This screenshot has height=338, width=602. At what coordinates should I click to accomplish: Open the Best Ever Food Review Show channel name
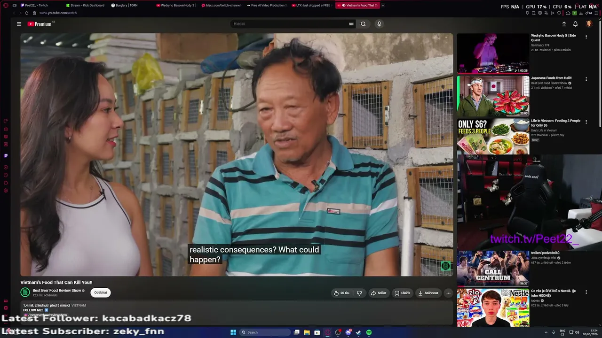click(x=57, y=291)
